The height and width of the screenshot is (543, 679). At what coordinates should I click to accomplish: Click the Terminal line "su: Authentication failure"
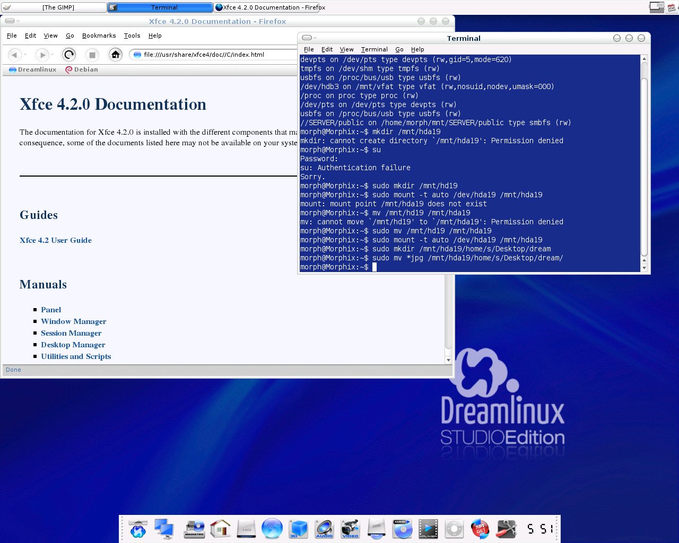355,168
